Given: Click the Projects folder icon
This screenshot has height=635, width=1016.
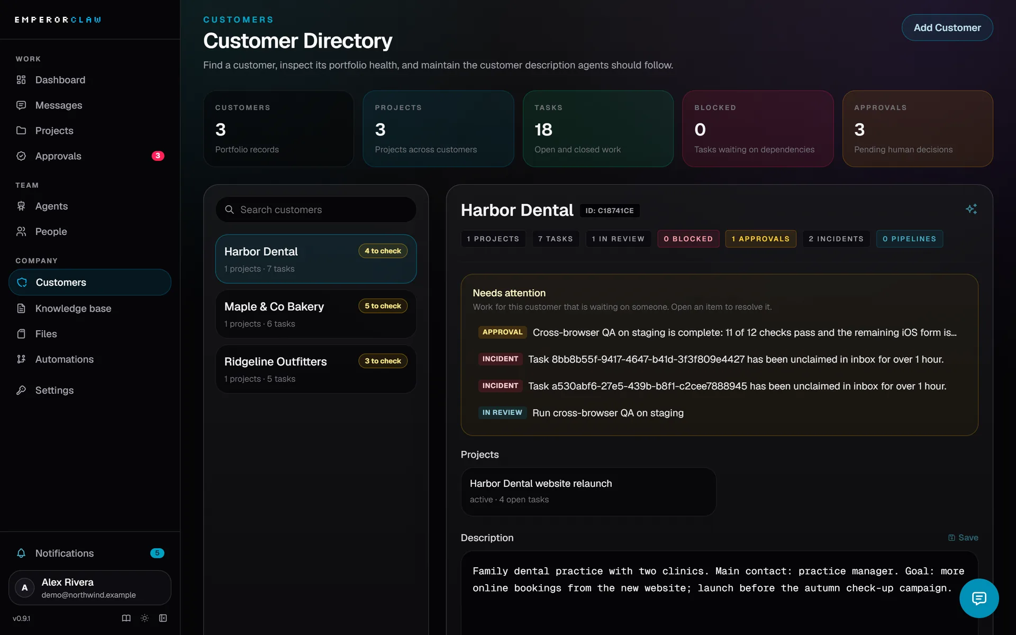Looking at the screenshot, I should 21,131.
